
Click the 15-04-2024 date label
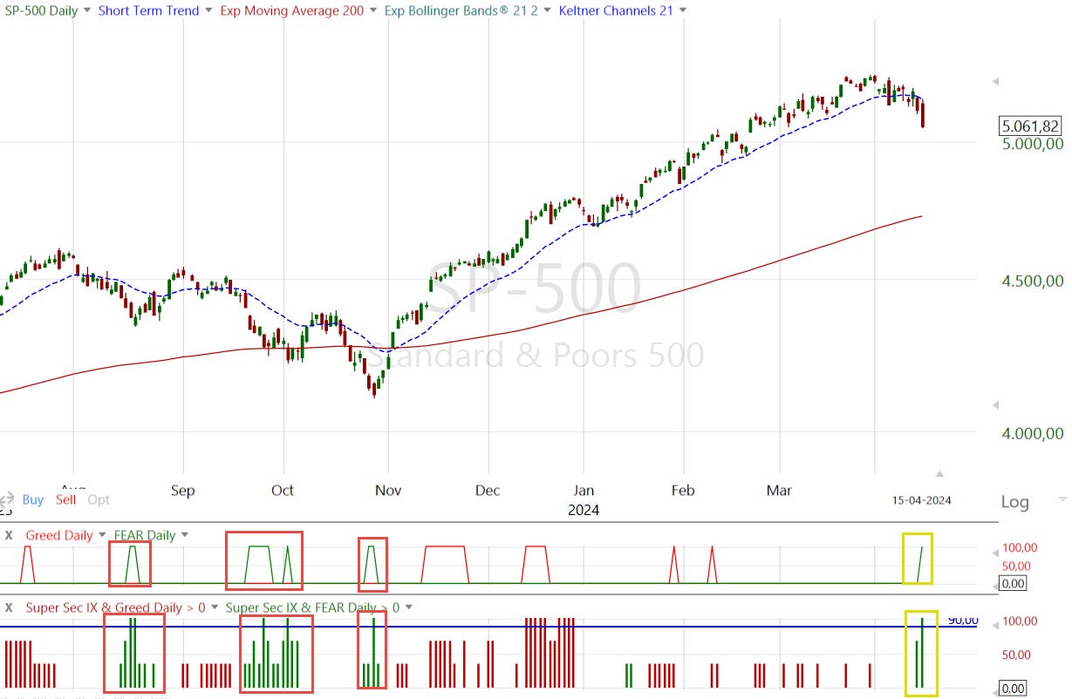click(921, 500)
